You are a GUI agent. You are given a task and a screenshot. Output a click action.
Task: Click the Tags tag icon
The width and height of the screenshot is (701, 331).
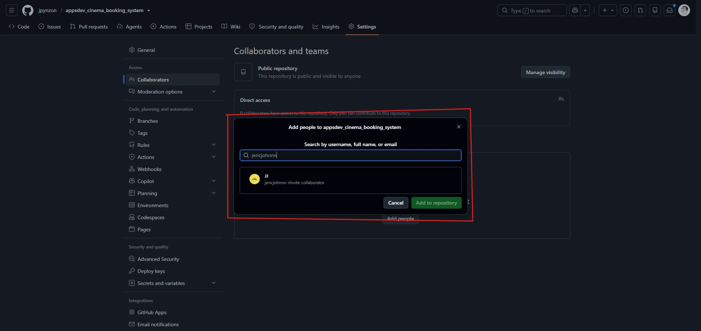pyautogui.click(x=132, y=133)
